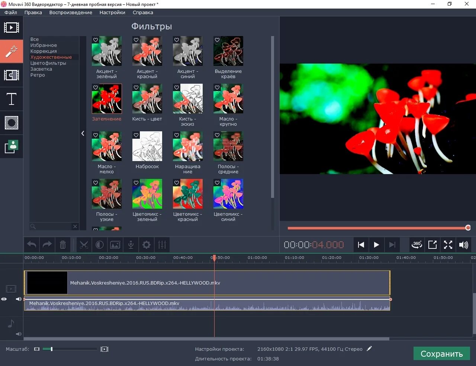Detach the preview window
476x366 pixels.
432,245
